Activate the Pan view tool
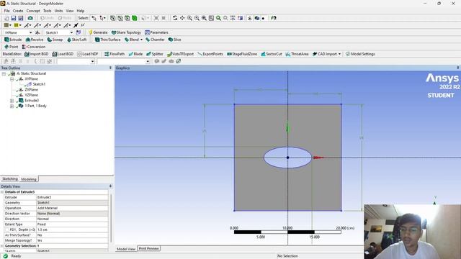Screen dimensions: 461x259 [182, 18]
